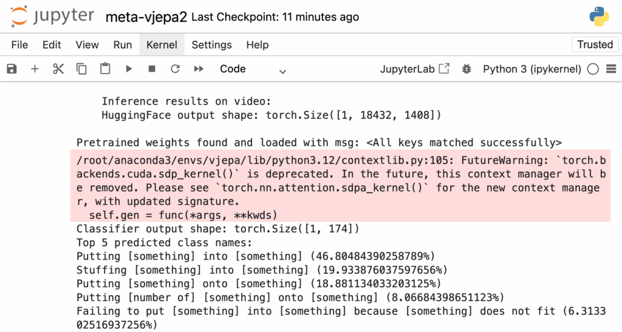The width and height of the screenshot is (622, 332).
Task: Paste cell using the clipboard icon
Action: click(105, 69)
